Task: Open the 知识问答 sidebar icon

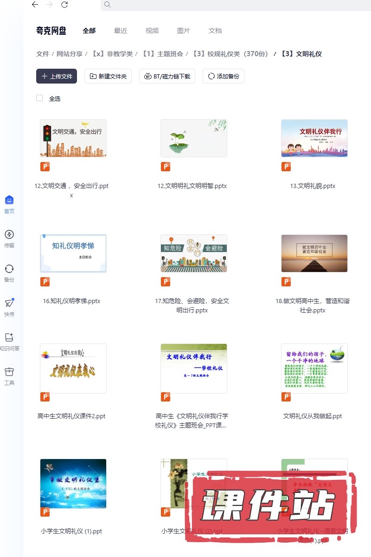Action: click(x=9, y=337)
